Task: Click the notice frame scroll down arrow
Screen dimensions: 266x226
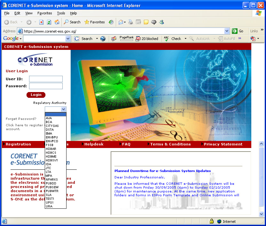Action: [262, 214]
